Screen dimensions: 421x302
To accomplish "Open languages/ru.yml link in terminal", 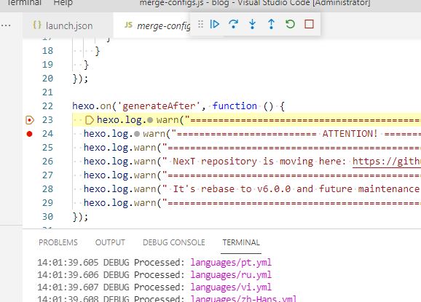I will click(231, 274).
